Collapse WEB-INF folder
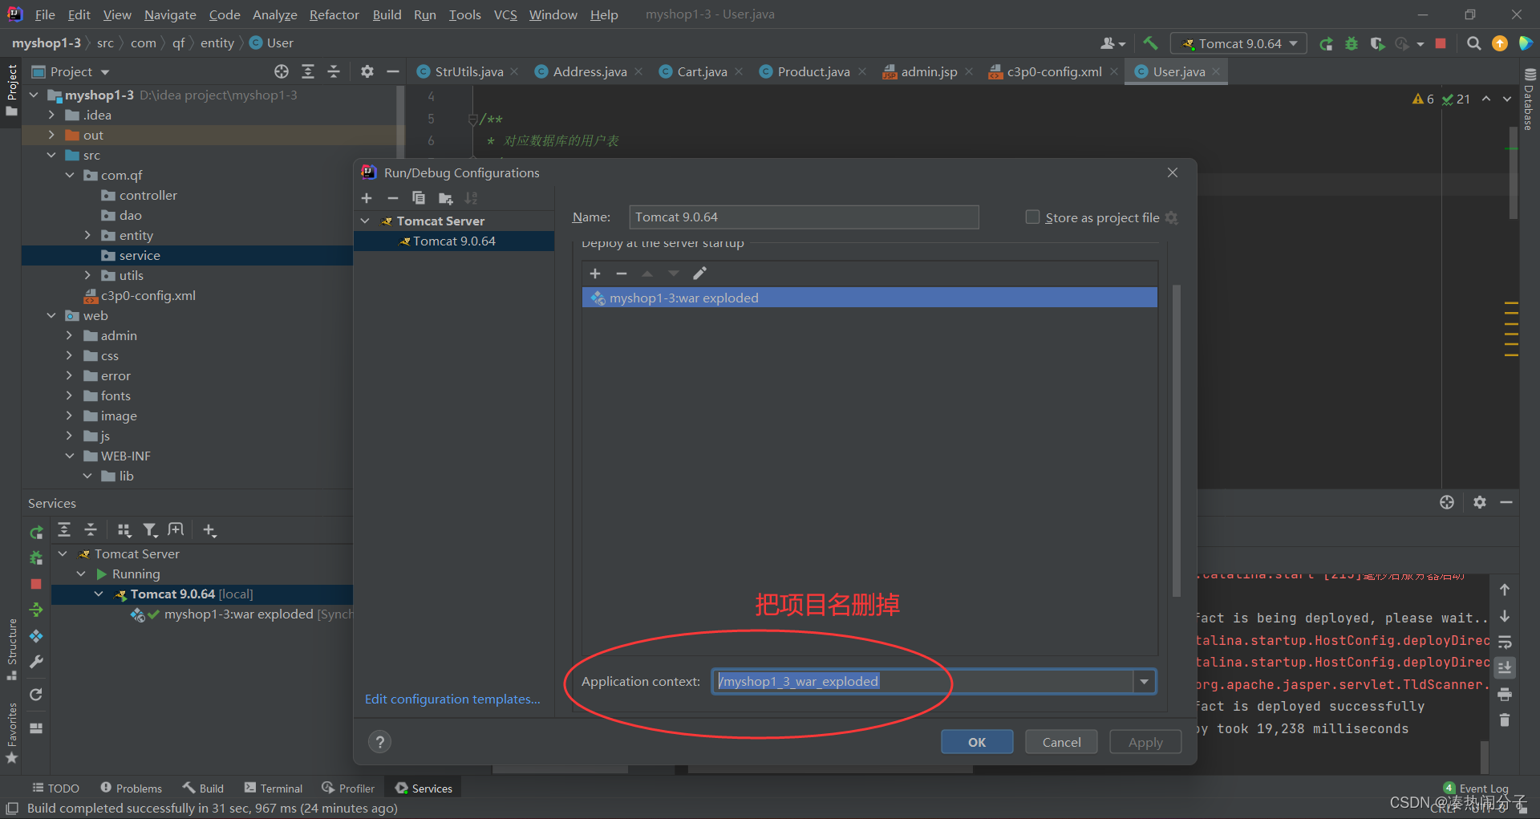 (x=70, y=456)
